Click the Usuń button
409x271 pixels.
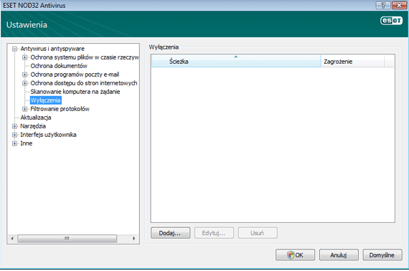(x=258, y=233)
